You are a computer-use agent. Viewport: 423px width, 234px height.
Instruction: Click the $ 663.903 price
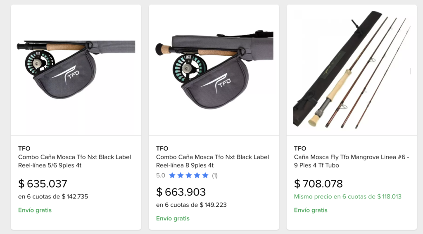pos(181,192)
